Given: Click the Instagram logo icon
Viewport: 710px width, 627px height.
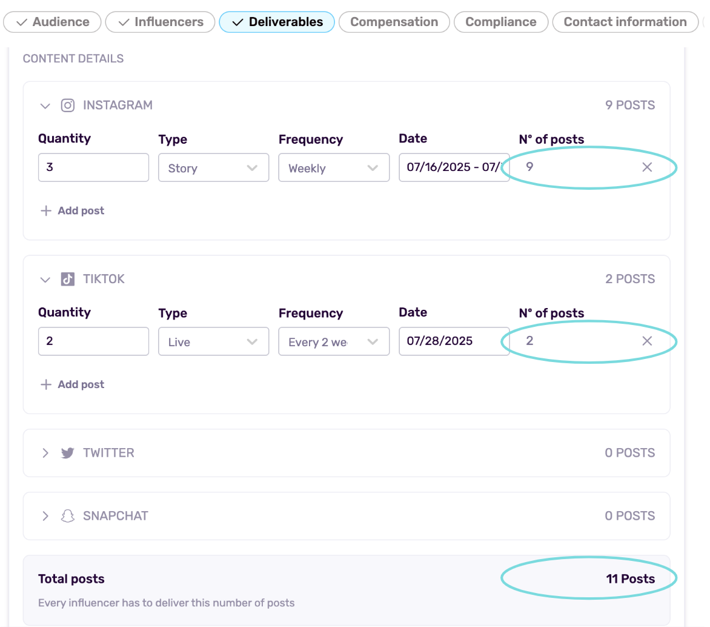Looking at the screenshot, I should click(68, 106).
